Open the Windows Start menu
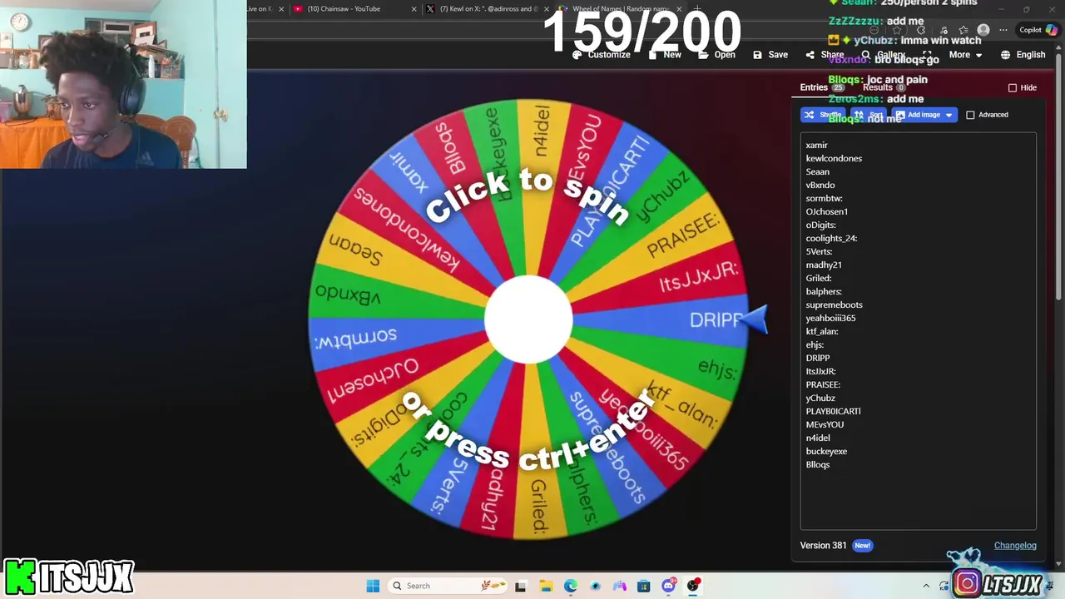1065x599 pixels. click(x=373, y=586)
